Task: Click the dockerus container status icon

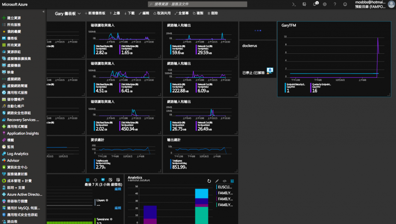Action: click(270, 70)
